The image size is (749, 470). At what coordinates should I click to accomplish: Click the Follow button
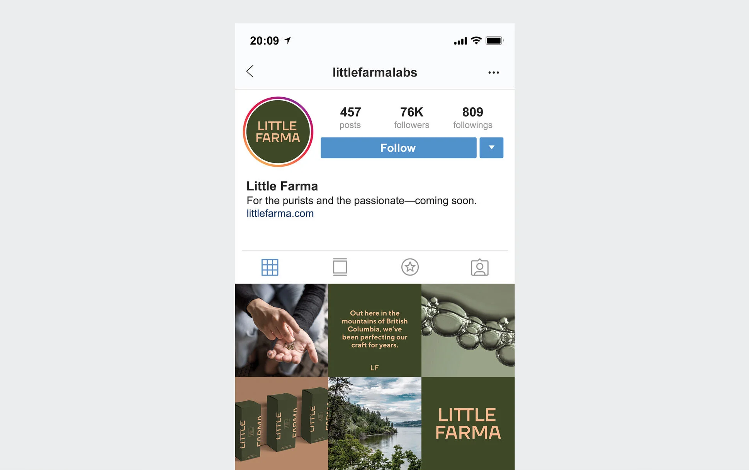point(398,148)
